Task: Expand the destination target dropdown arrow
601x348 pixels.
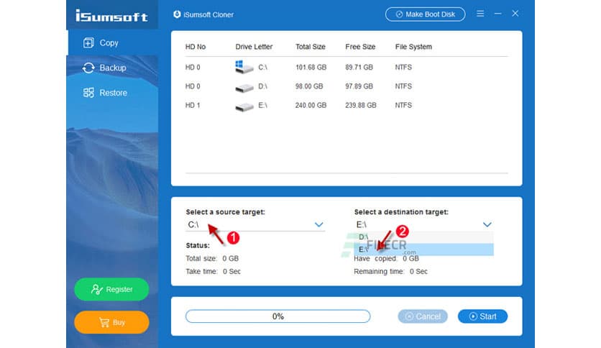Action: (487, 224)
